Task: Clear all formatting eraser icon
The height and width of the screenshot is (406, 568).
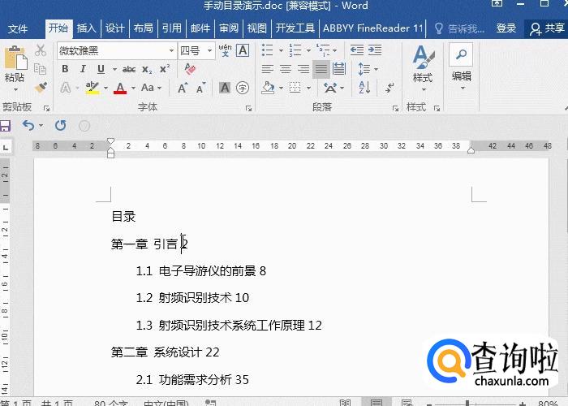Action: click(190, 68)
